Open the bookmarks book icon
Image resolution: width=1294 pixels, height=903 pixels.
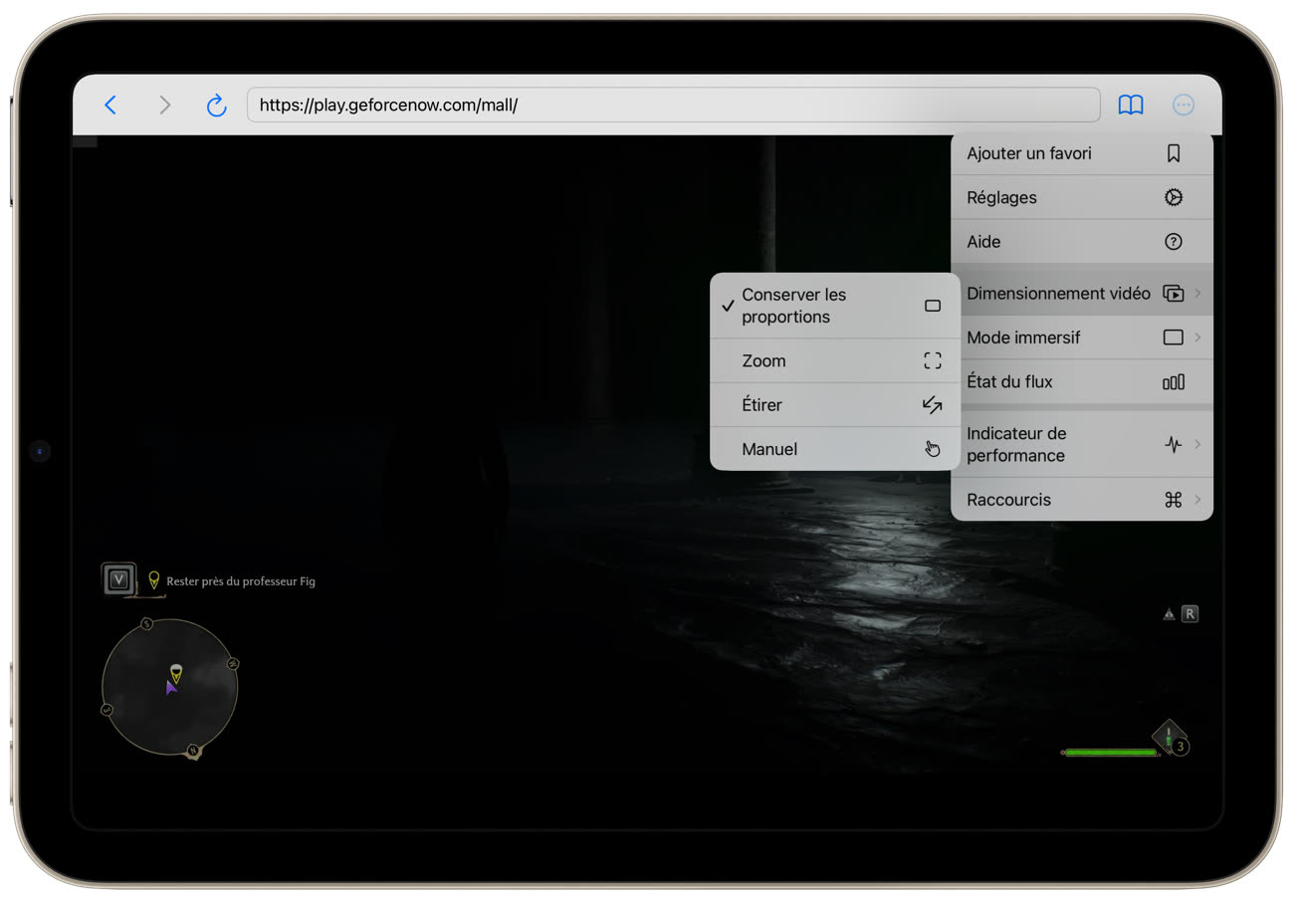(x=1130, y=105)
